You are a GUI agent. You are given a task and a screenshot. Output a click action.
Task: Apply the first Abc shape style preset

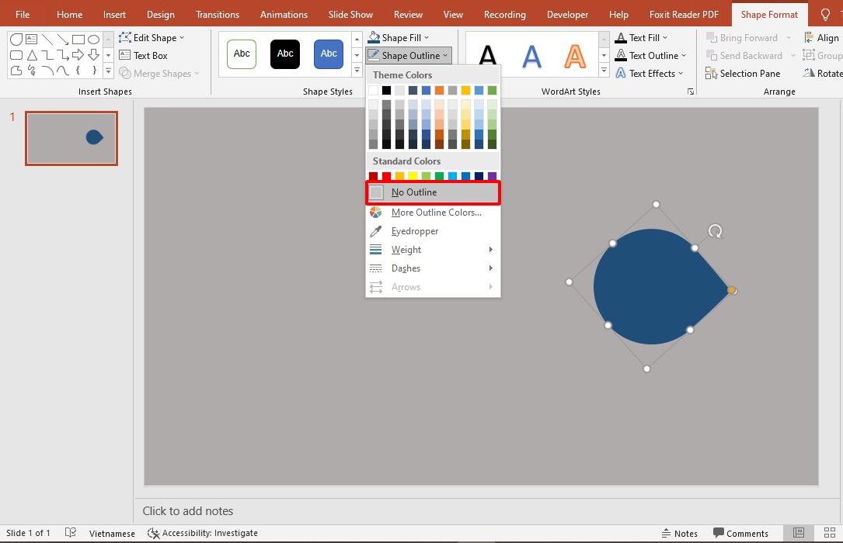pos(241,54)
